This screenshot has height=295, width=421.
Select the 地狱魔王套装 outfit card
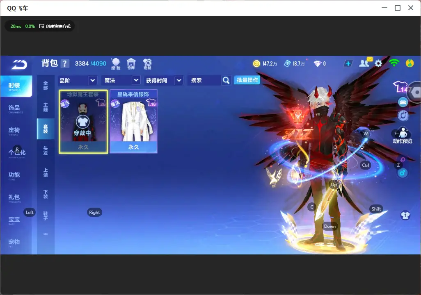click(83, 122)
